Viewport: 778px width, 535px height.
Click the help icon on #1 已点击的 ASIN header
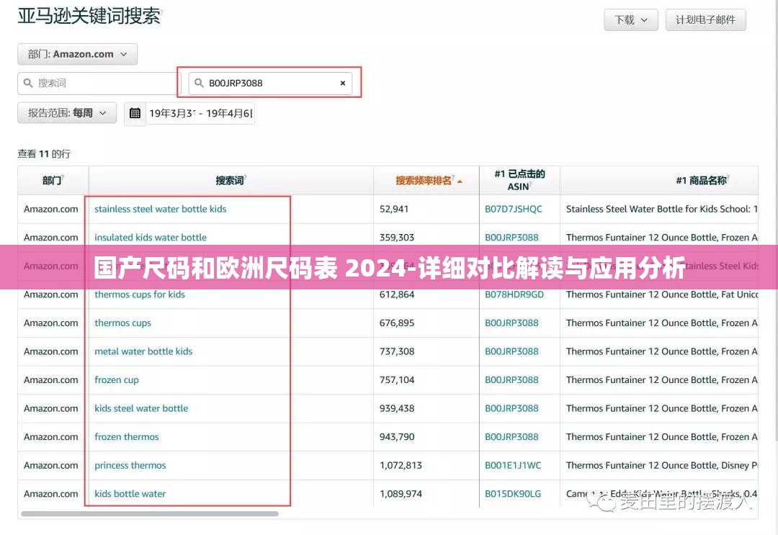[x=531, y=185]
